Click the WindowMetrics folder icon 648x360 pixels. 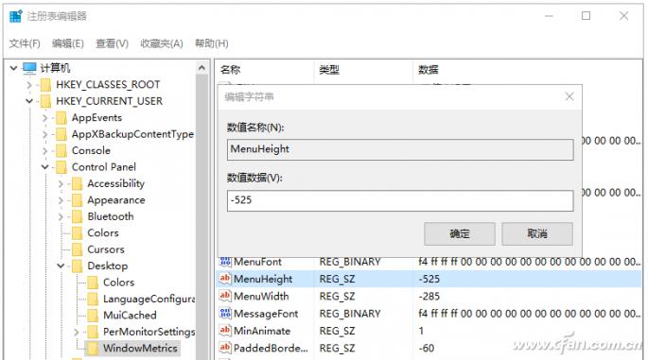[x=93, y=348]
